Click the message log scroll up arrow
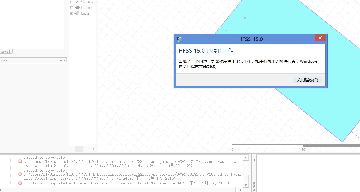 (x=246, y=158)
